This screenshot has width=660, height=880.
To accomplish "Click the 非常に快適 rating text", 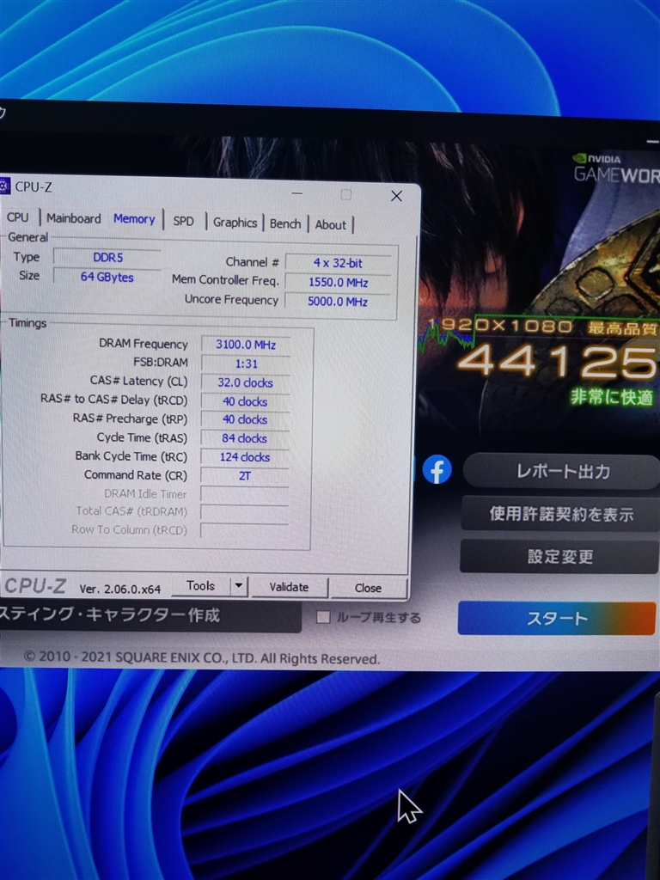I will (612, 396).
